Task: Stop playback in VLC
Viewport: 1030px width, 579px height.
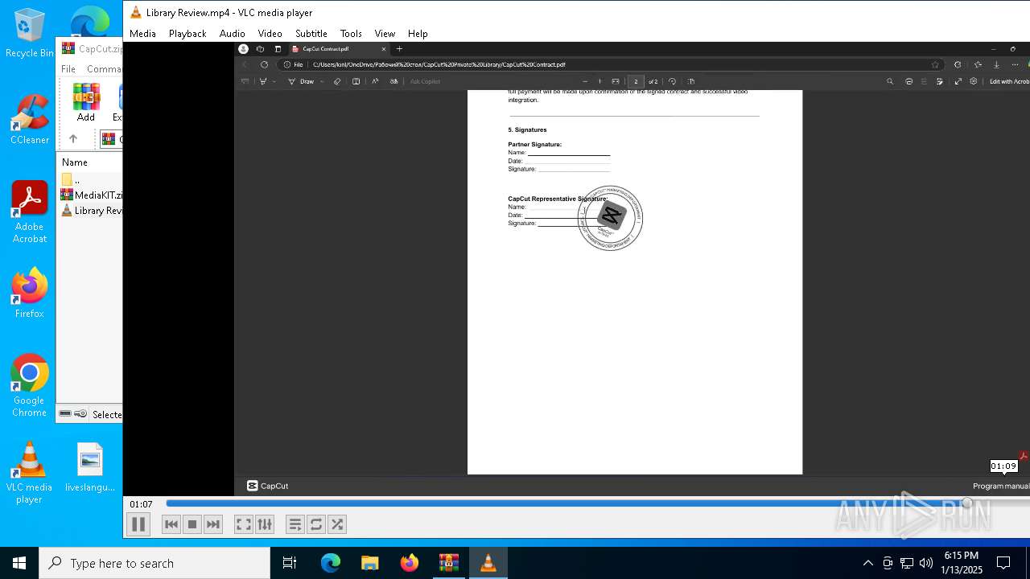Action: pos(192,524)
